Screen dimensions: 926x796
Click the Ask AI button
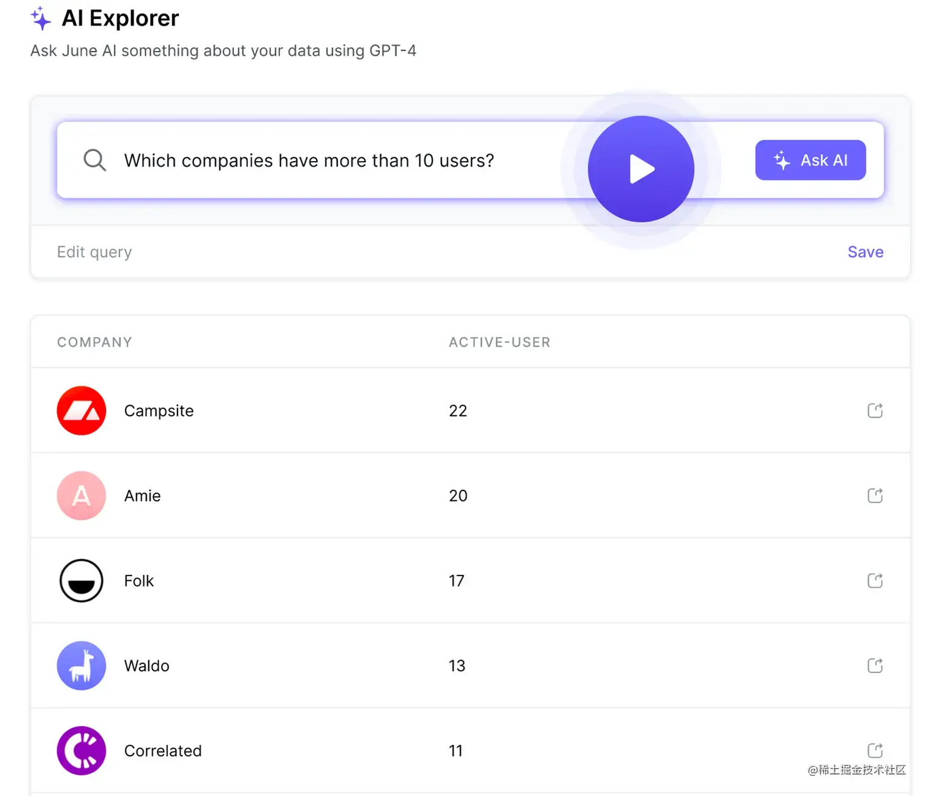tap(810, 160)
